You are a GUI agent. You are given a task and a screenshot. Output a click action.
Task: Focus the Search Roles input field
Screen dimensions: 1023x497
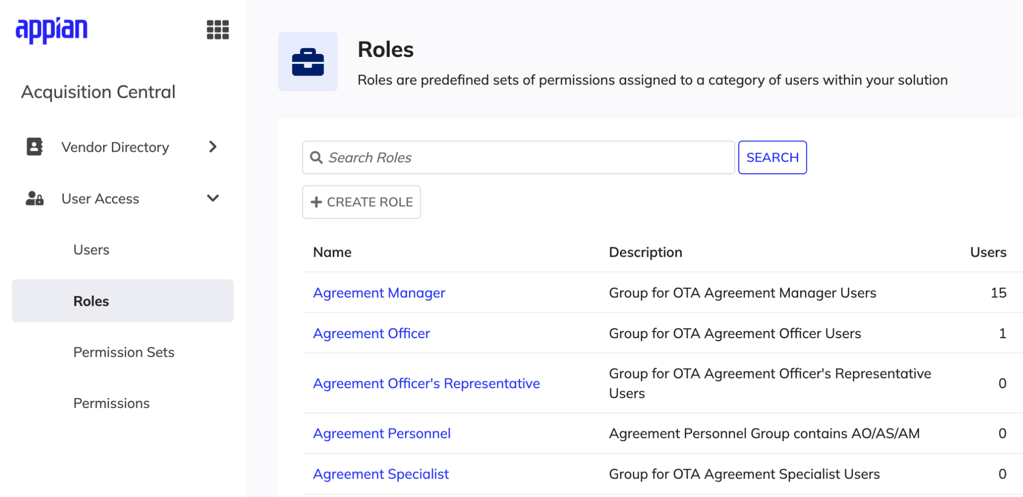(x=518, y=157)
